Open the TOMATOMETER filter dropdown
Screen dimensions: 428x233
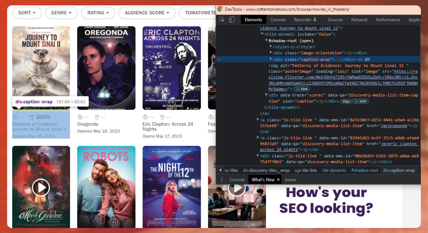(198, 13)
